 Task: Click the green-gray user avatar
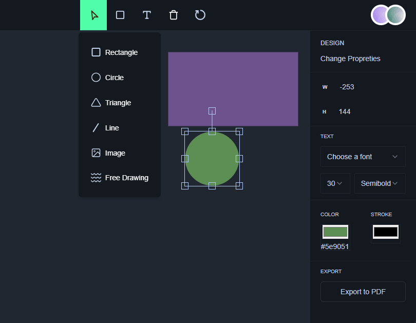(x=396, y=15)
